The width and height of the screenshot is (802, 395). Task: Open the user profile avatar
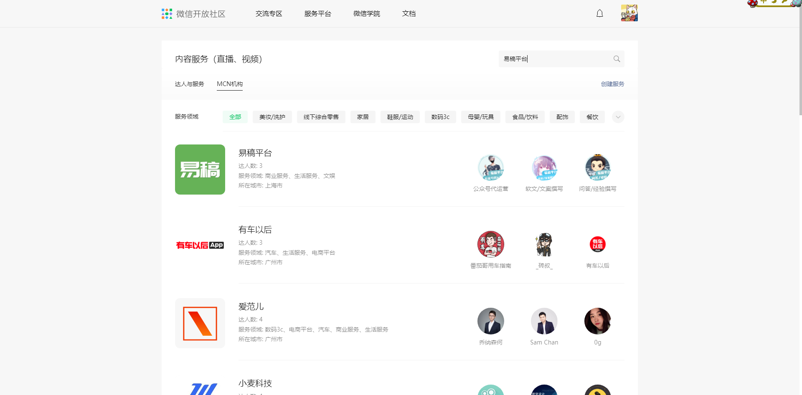point(629,13)
